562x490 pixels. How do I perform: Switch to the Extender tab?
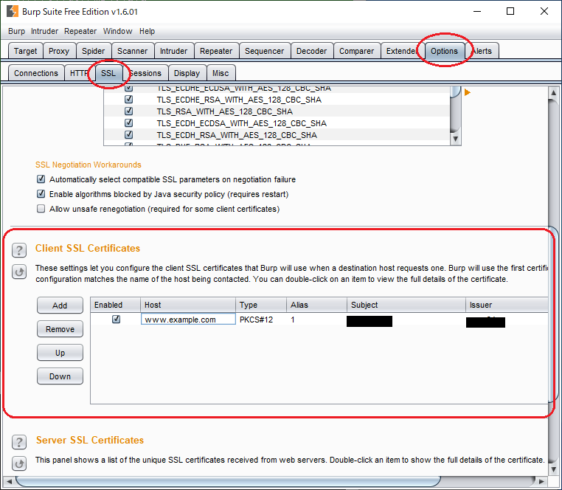(x=402, y=51)
